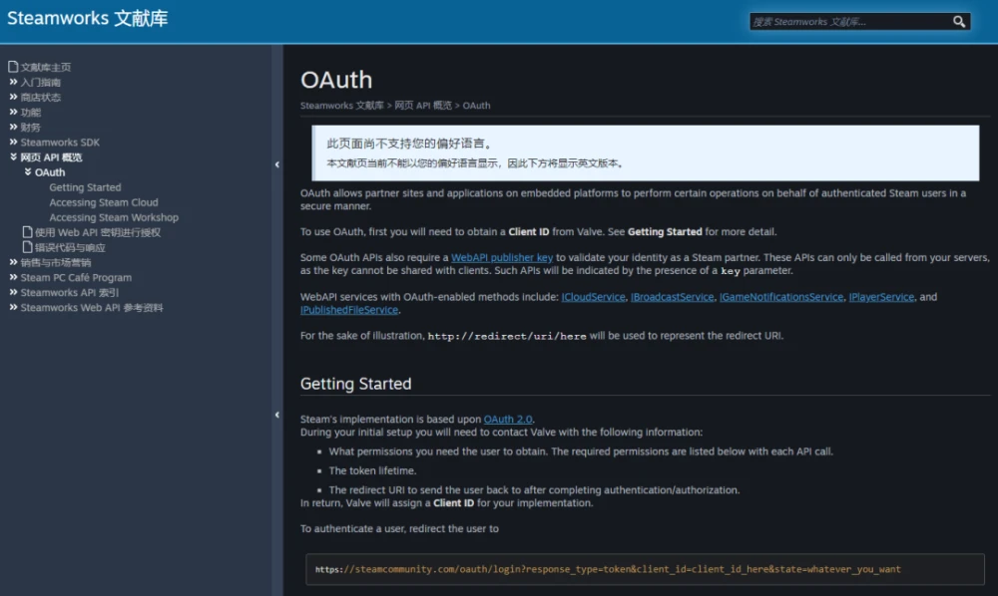Click http://redirect/uri/here inline code text

click(507, 336)
